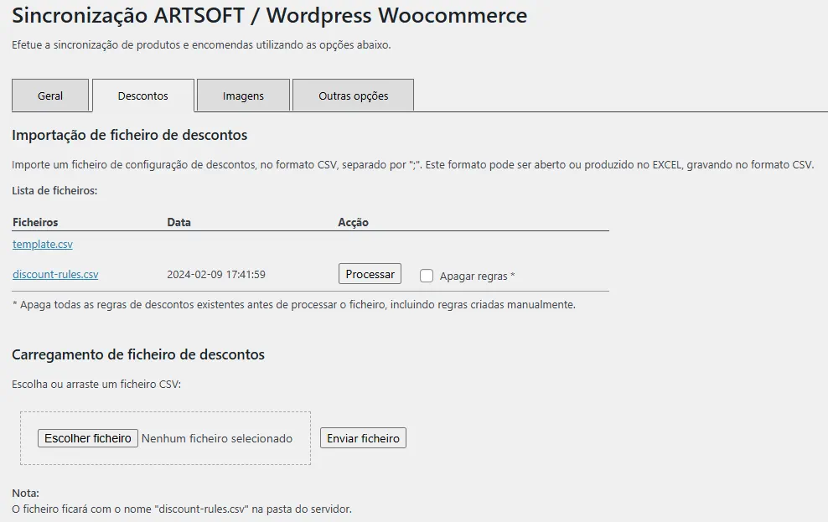Viewport: 828px width, 522px height.
Task: Click the Lista de ficheiros label
Action: [x=55, y=190]
